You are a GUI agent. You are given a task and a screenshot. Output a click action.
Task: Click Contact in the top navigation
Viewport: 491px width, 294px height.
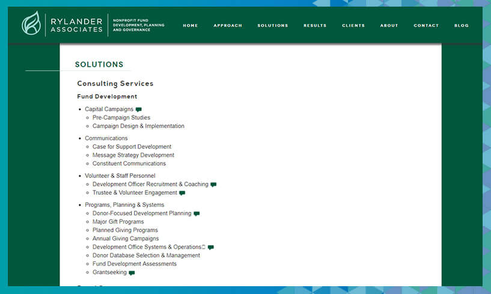click(x=426, y=26)
